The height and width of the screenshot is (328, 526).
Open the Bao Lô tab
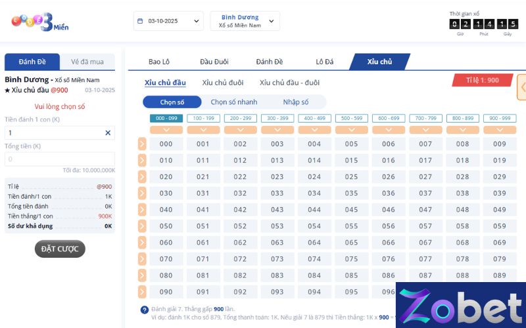coord(159,62)
